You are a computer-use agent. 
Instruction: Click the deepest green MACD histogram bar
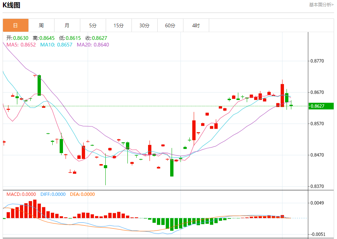172,224
